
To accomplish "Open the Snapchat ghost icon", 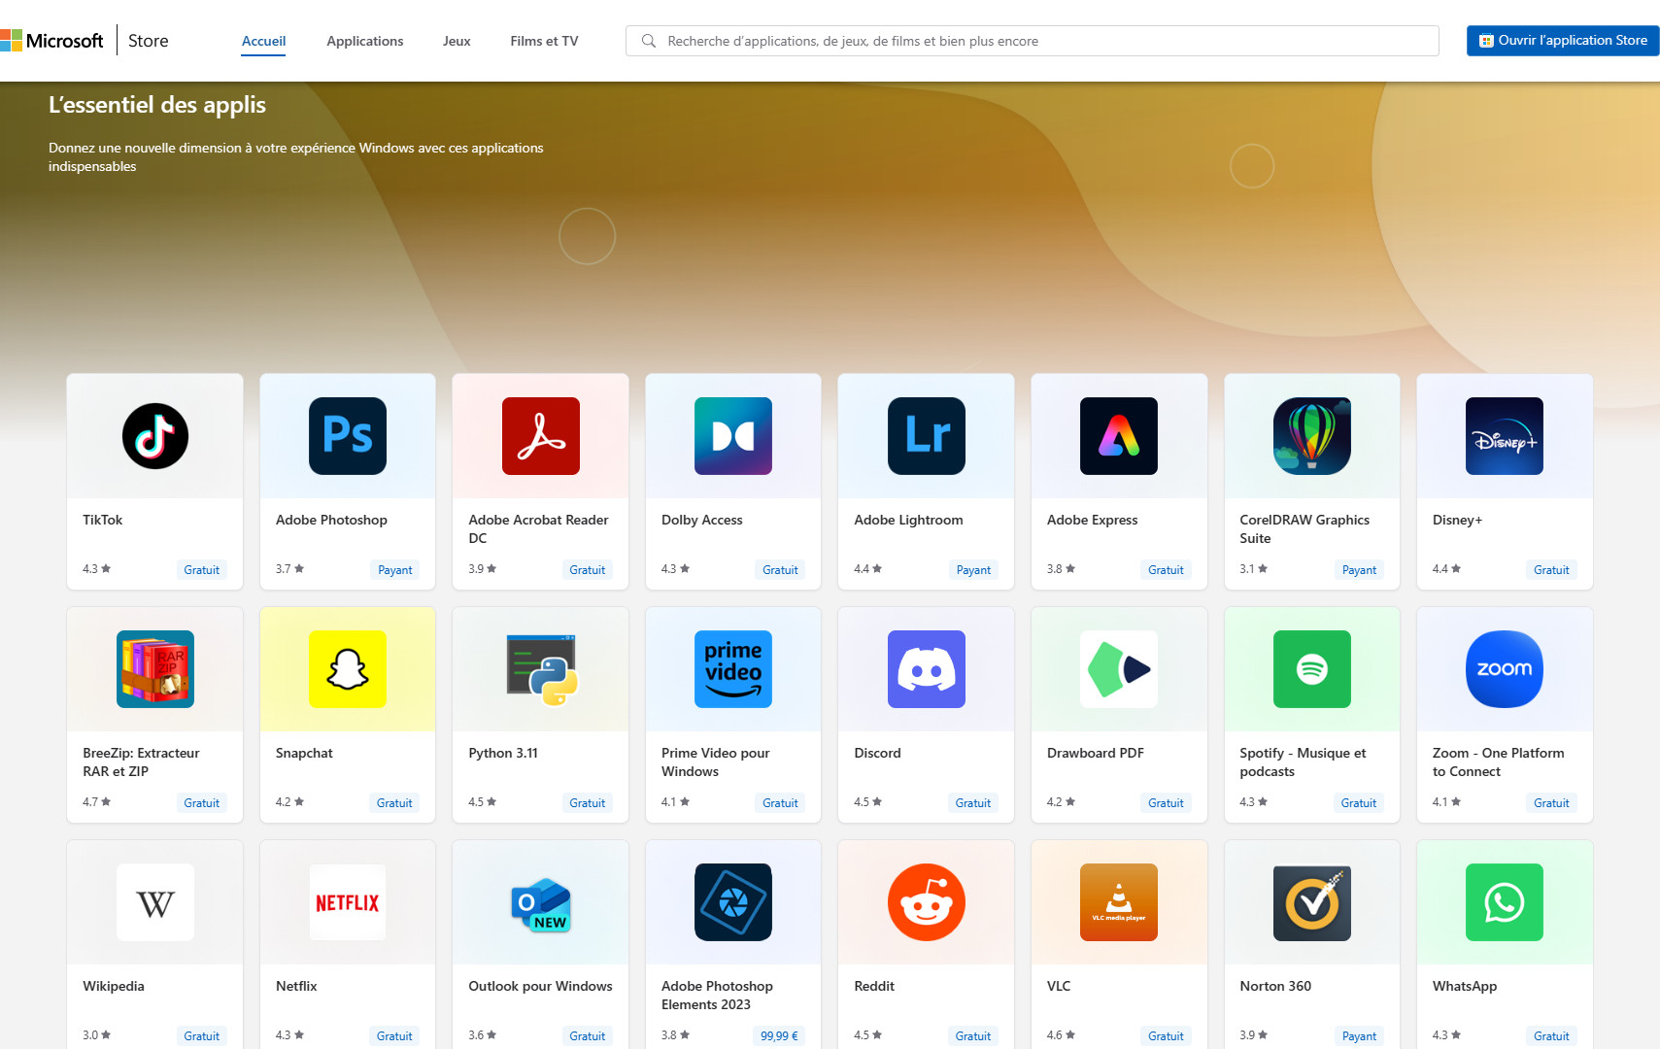I will click(348, 669).
